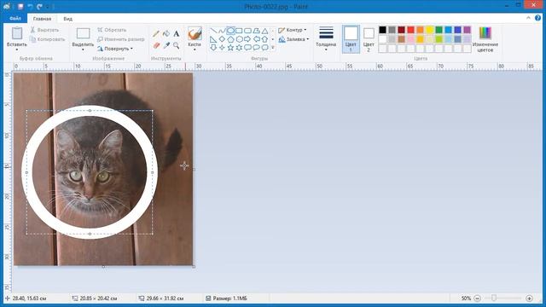Open quick access toolbar customize dropdown

[x=48, y=6]
